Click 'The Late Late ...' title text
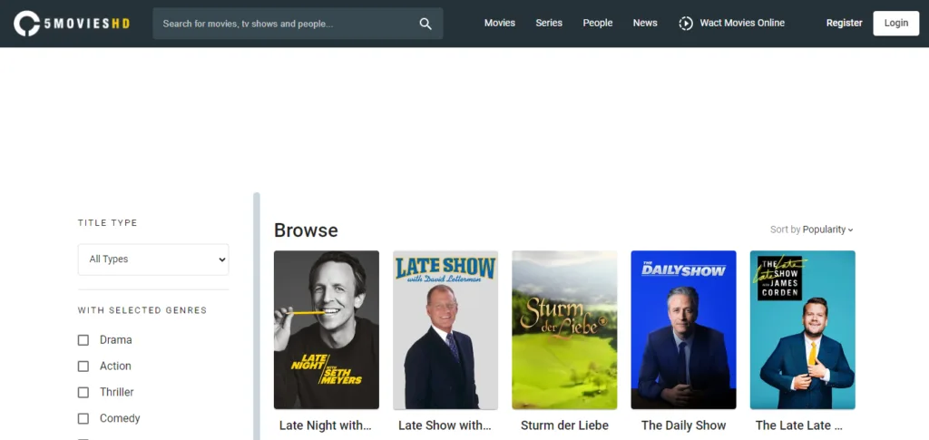This screenshot has height=440, width=929. coord(798,425)
